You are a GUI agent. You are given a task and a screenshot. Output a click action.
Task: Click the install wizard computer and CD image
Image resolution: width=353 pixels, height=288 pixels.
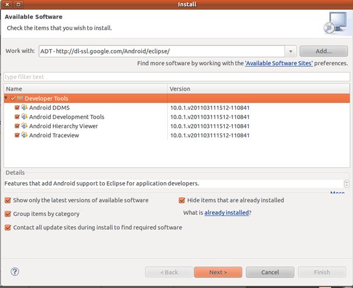coord(336,23)
